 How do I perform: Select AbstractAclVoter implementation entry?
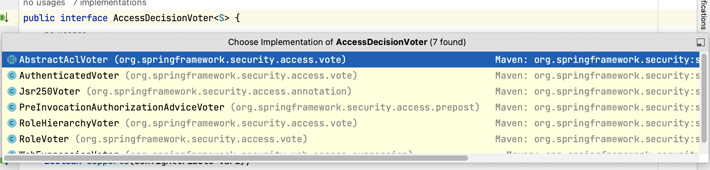351,60
